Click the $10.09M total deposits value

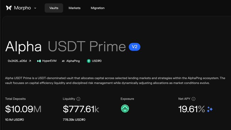(x=23, y=109)
